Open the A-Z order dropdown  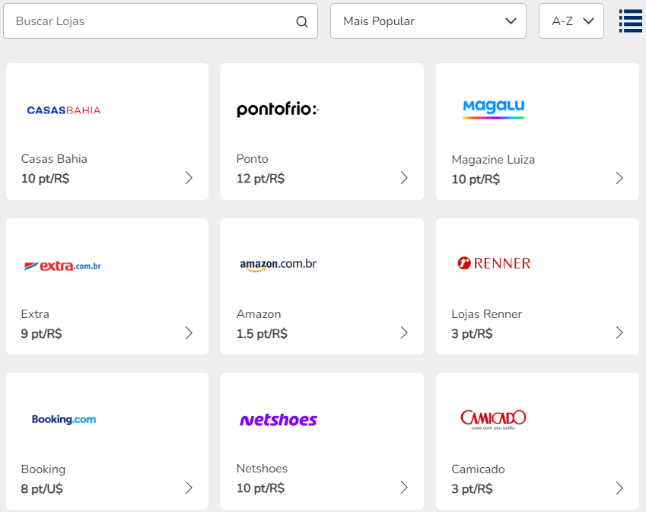click(x=571, y=21)
